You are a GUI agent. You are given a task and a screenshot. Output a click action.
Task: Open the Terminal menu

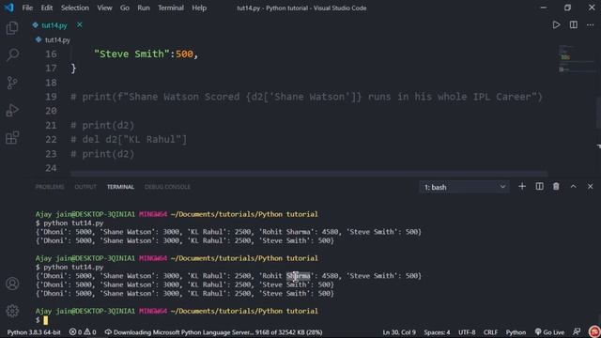(x=171, y=8)
